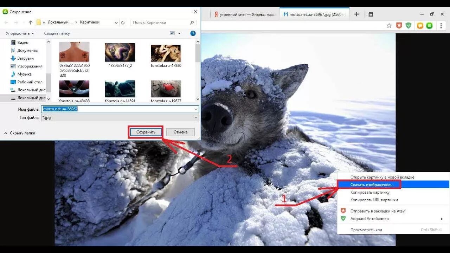Open the dialog help icon
The width and height of the screenshot is (450, 253).
pos(193,33)
